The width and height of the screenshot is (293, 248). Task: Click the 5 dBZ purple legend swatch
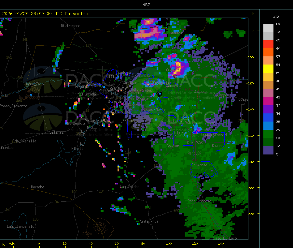pos(268,150)
